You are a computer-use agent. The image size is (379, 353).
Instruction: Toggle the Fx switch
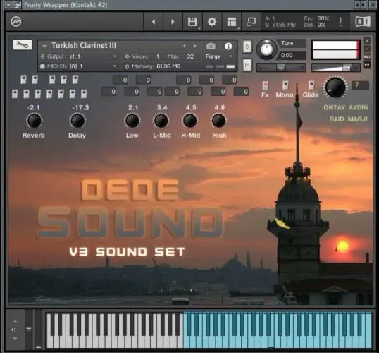[265, 85]
